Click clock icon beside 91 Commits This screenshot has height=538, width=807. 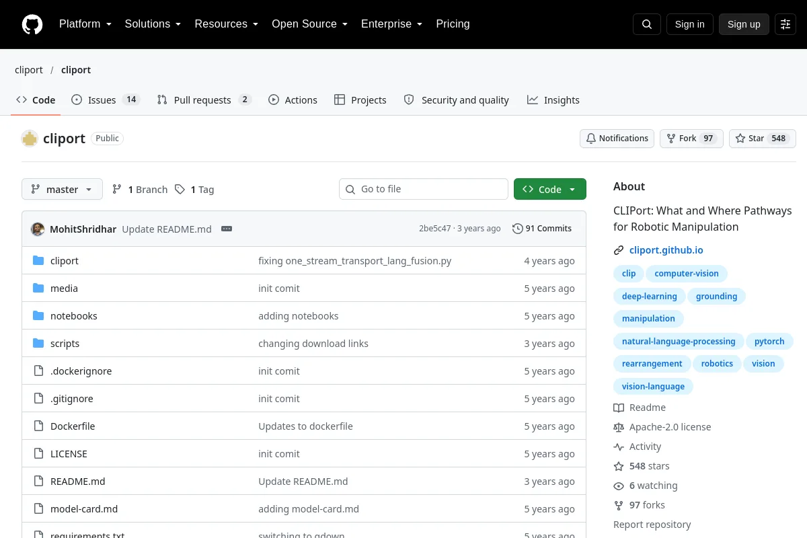point(517,229)
